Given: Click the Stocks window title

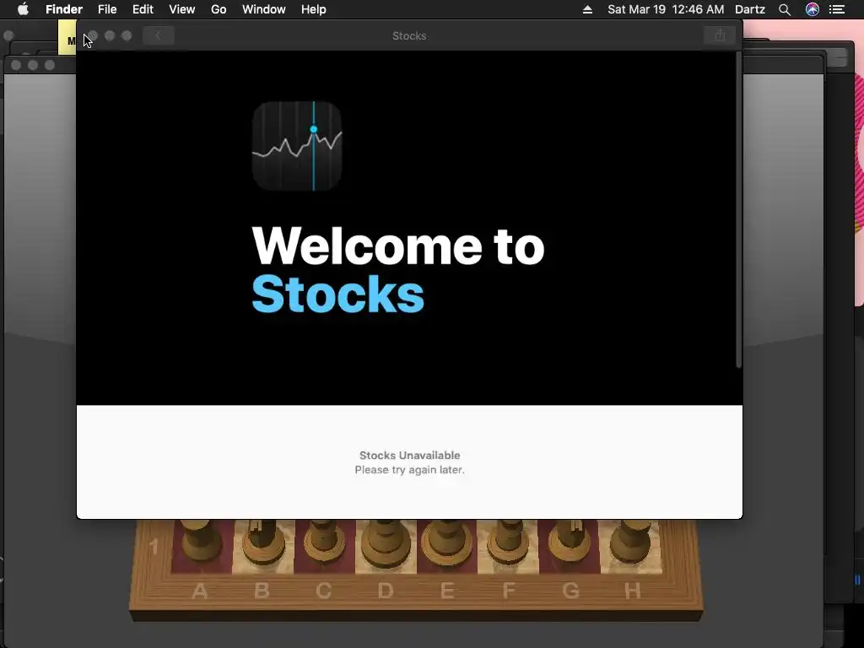Looking at the screenshot, I should coord(409,35).
